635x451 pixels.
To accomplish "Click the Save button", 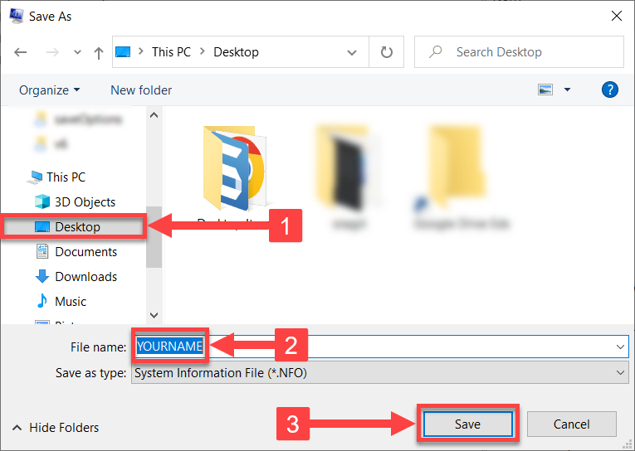I will click(468, 424).
